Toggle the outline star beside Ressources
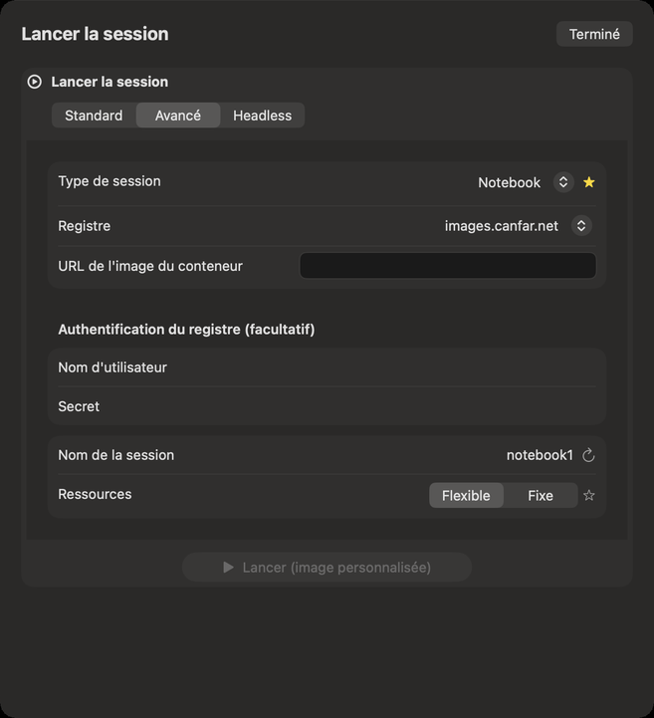Viewport: 654px width, 718px height. click(x=589, y=495)
